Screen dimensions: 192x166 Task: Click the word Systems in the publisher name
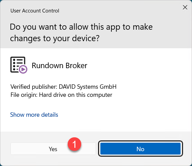[x=88, y=87]
